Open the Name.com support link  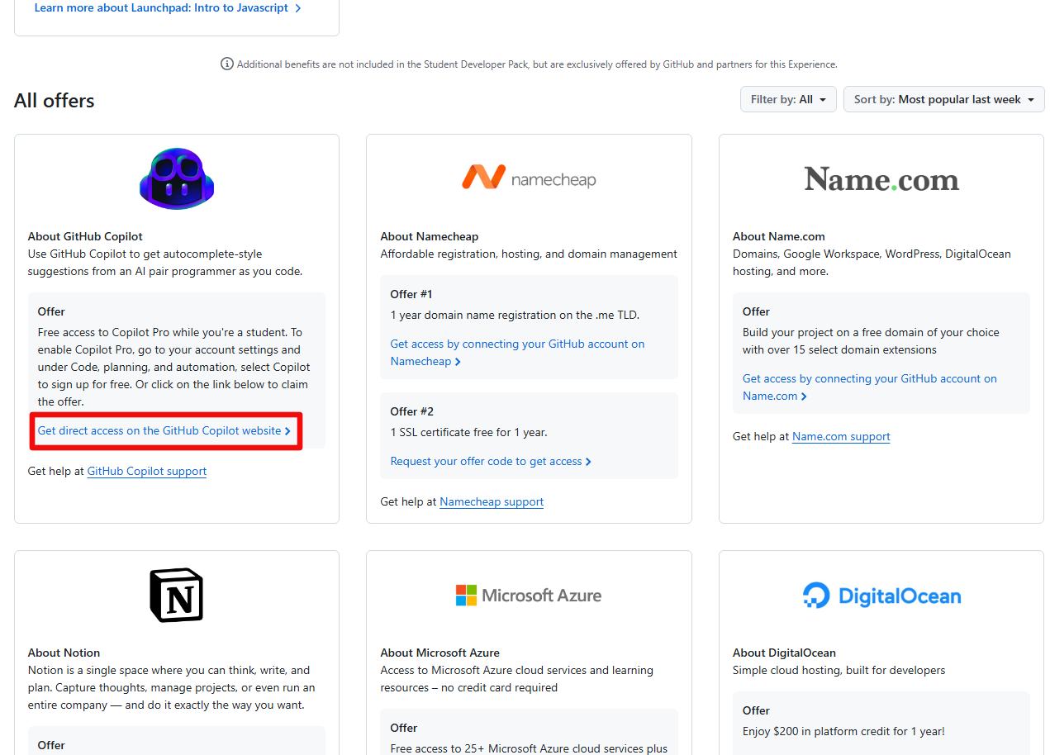(841, 436)
